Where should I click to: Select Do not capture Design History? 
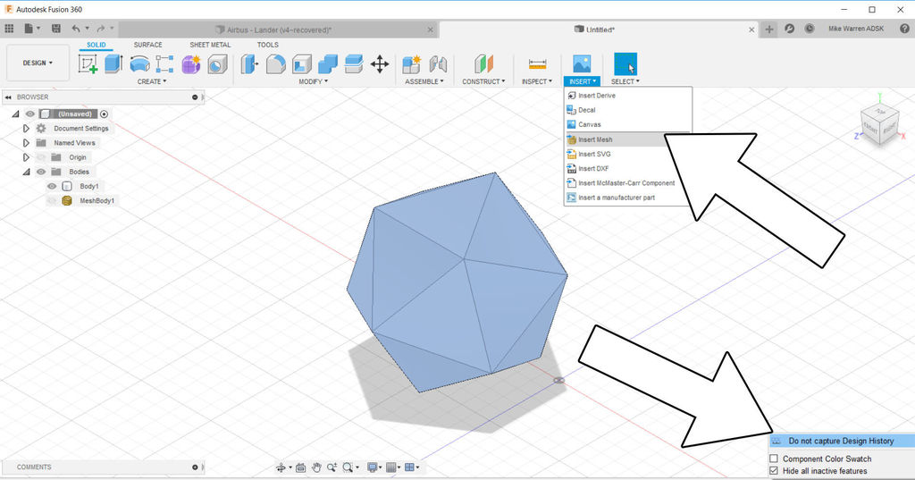tap(842, 441)
